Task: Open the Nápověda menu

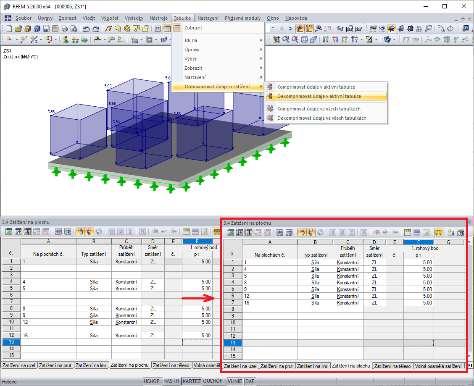Action: coord(296,18)
